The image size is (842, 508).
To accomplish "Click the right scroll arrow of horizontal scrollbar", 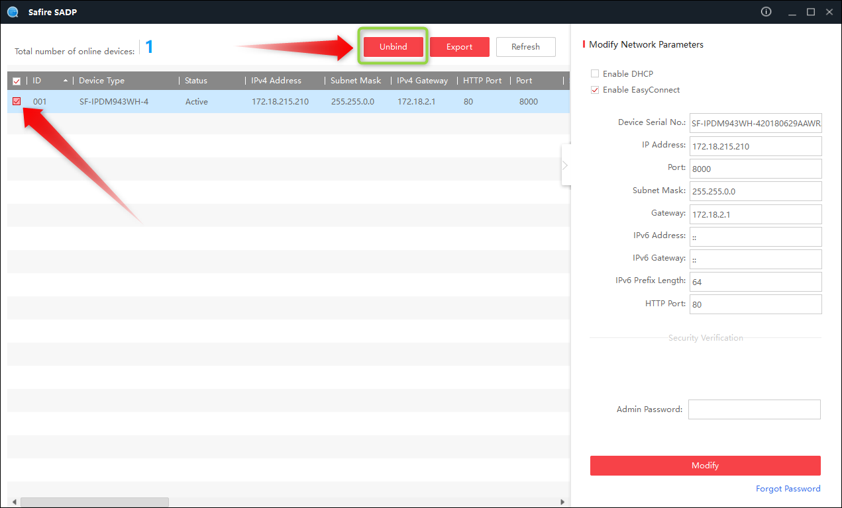I will [x=562, y=502].
